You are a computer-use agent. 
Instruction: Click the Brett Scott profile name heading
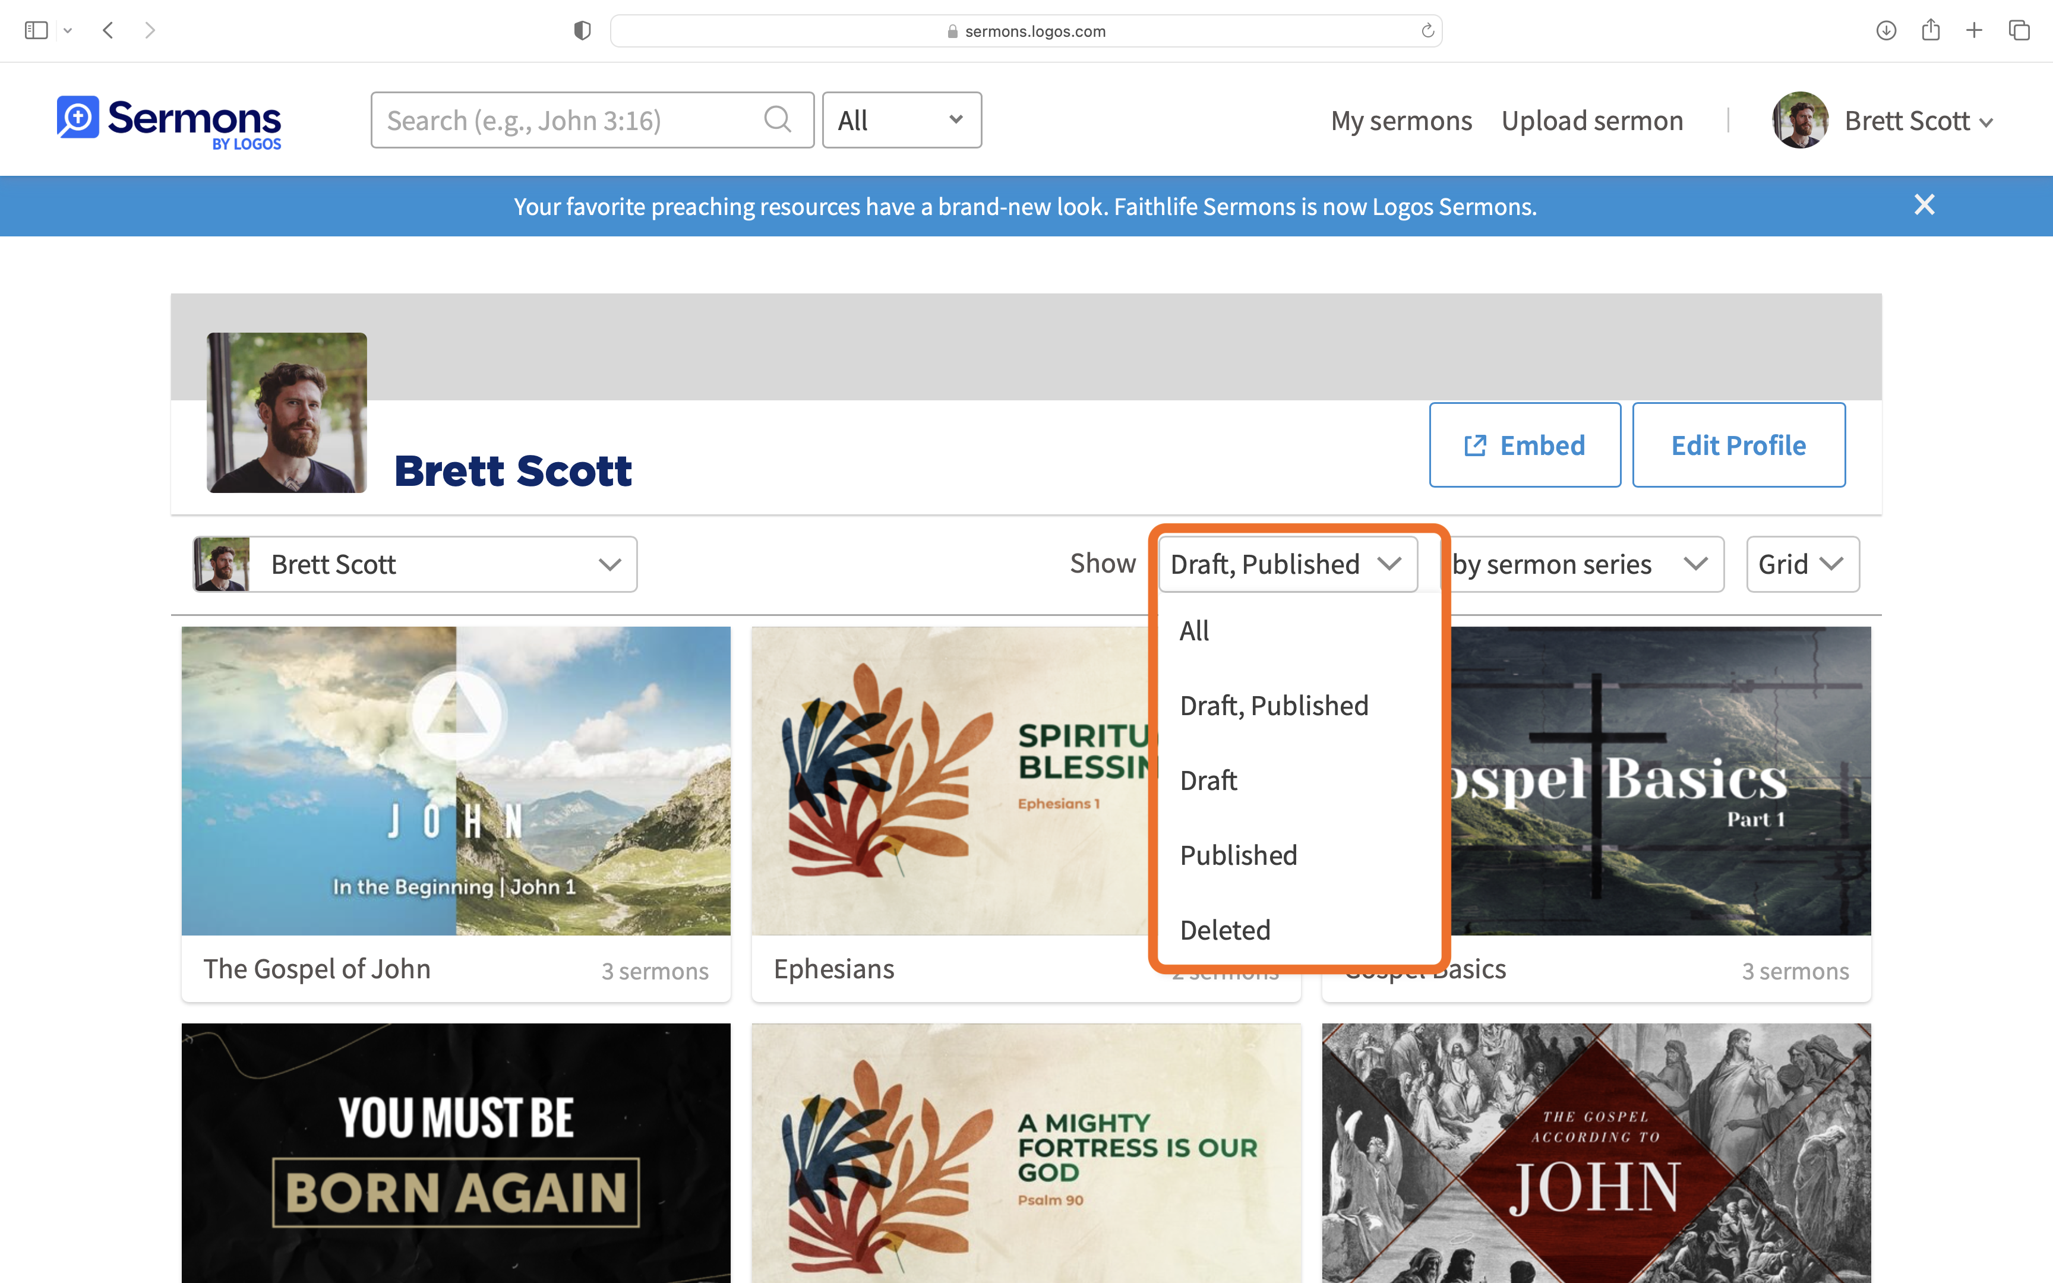click(513, 471)
